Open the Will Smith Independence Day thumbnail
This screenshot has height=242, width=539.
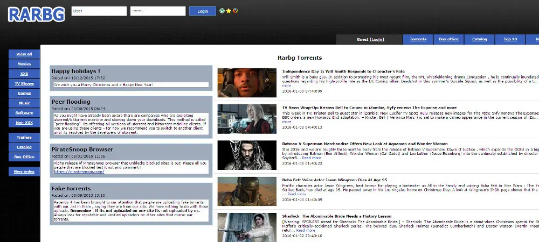pos(247,82)
